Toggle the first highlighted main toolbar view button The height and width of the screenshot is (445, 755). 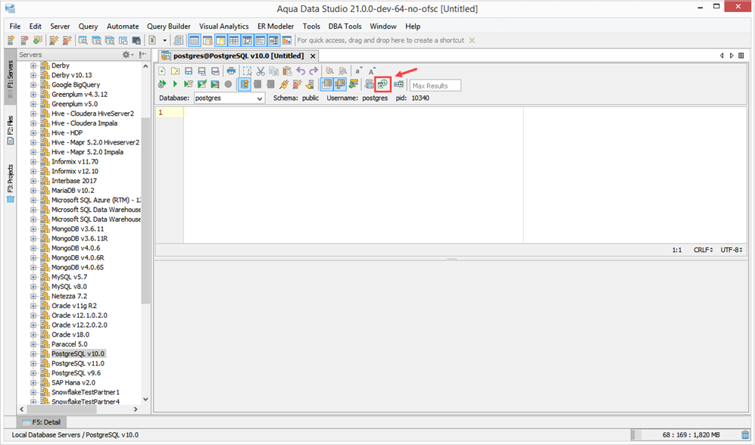[194, 40]
